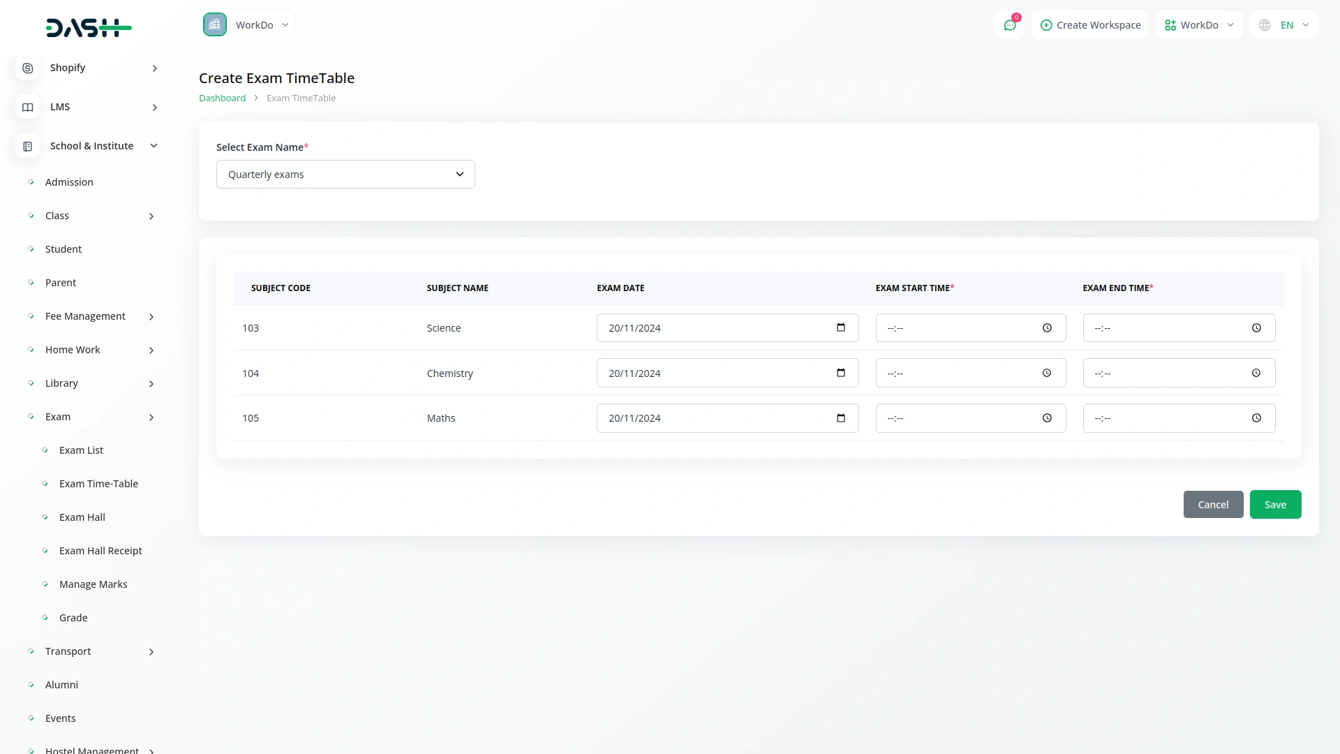The height and width of the screenshot is (754, 1340).
Task: Open Manage Marks menu item
Action: coord(93,584)
